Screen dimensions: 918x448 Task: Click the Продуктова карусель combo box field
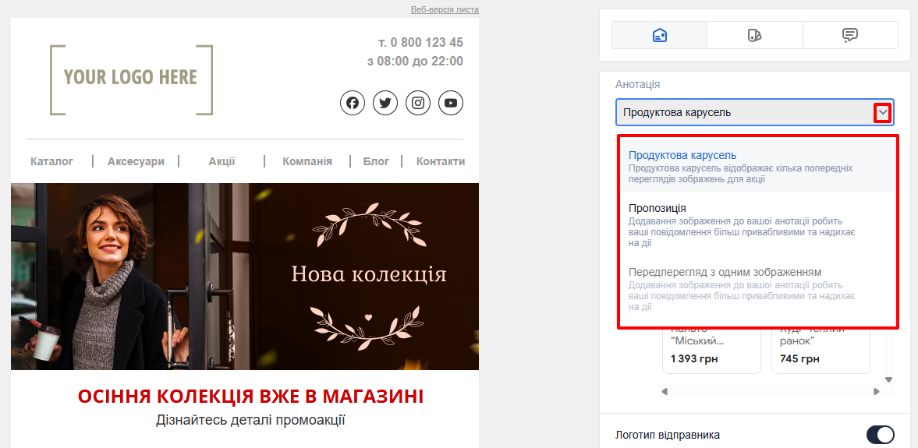click(x=755, y=112)
